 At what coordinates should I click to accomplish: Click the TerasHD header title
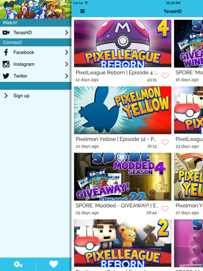(x=173, y=11)
